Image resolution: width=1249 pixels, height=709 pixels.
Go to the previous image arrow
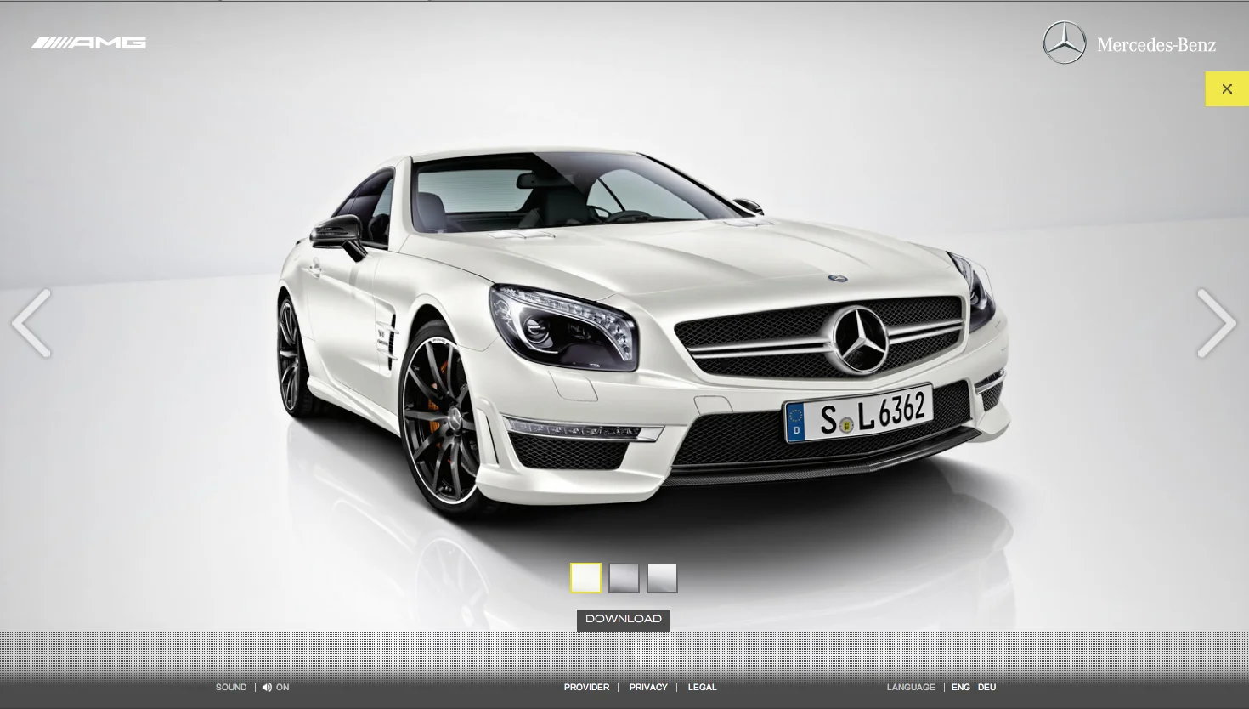[31, 323]
